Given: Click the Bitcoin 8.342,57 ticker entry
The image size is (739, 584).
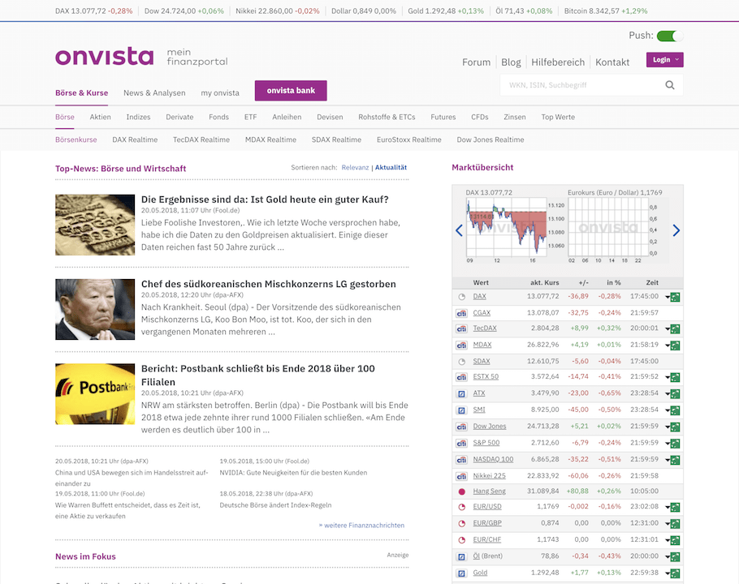Looking at the screenshot, I should tap(606, 11).
